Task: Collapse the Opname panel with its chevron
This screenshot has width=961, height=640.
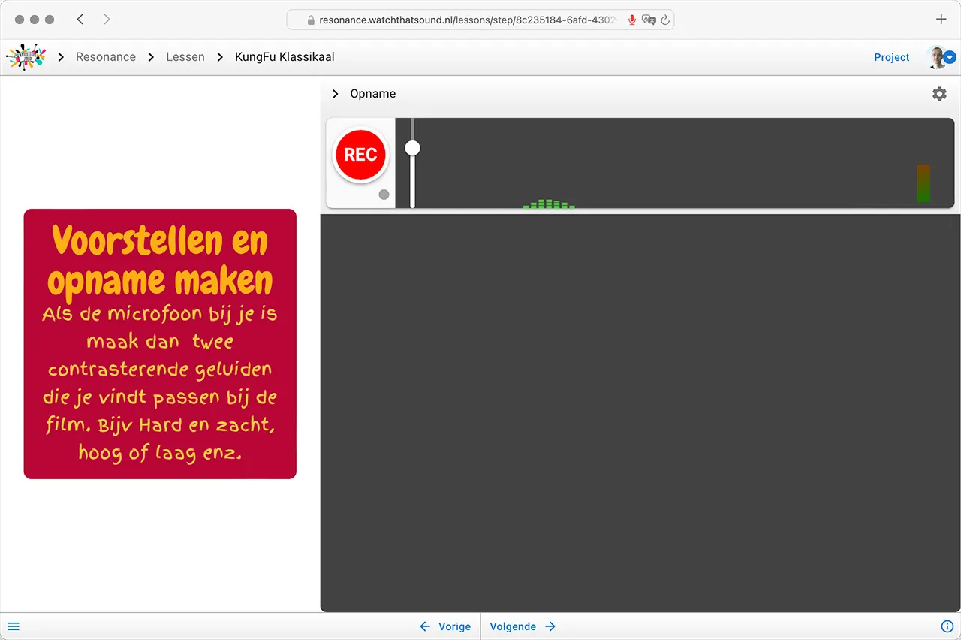Action: coord(335,94)
